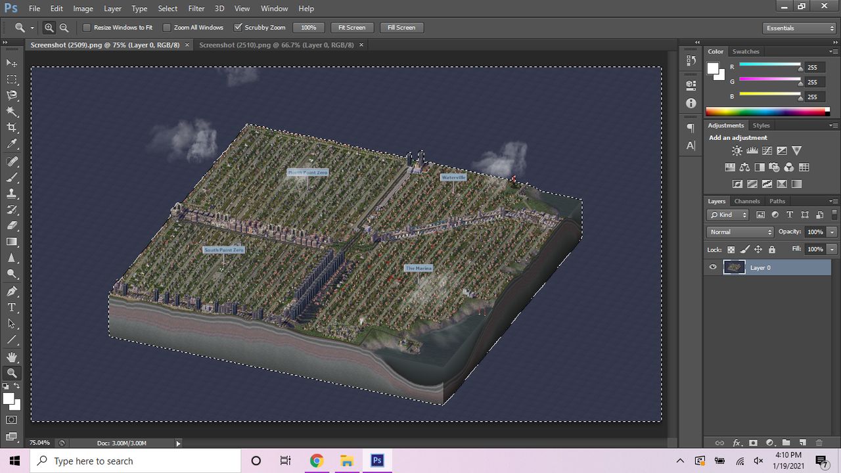
Task: Click the Fit Screen button
Action: [x=352, y=28]
